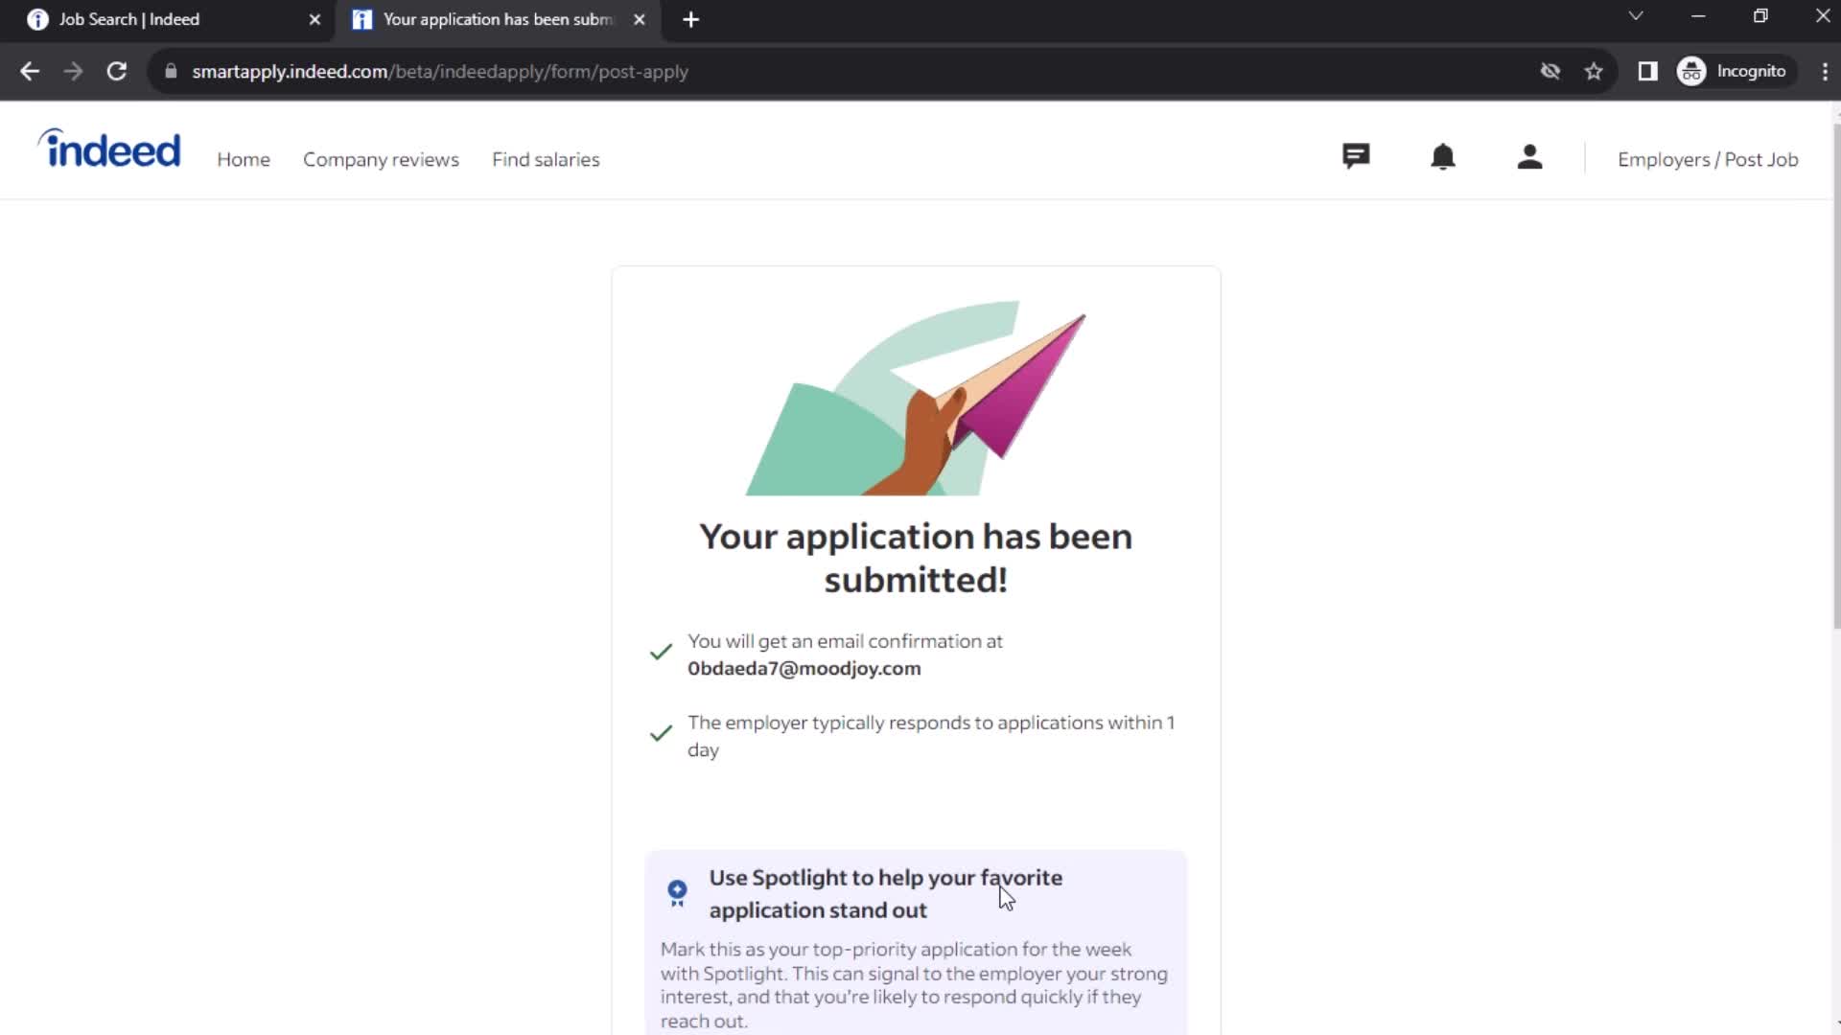The width and height of the screenshot is (1841, 1035).
Task: Click the first green checkmark toggle
Action: coord(659,652)
